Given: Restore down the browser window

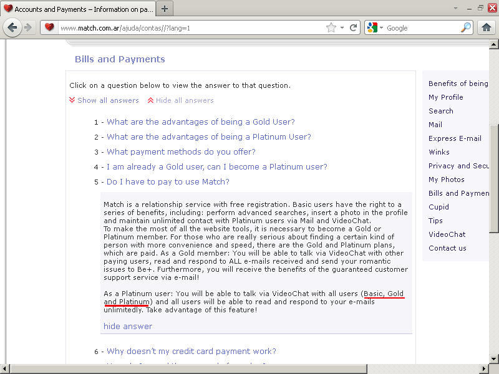Looking at the screenshot, I should point(480,8).
